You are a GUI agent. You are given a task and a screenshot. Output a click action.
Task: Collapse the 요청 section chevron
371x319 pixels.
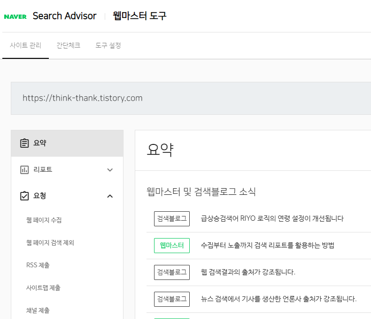110,196
